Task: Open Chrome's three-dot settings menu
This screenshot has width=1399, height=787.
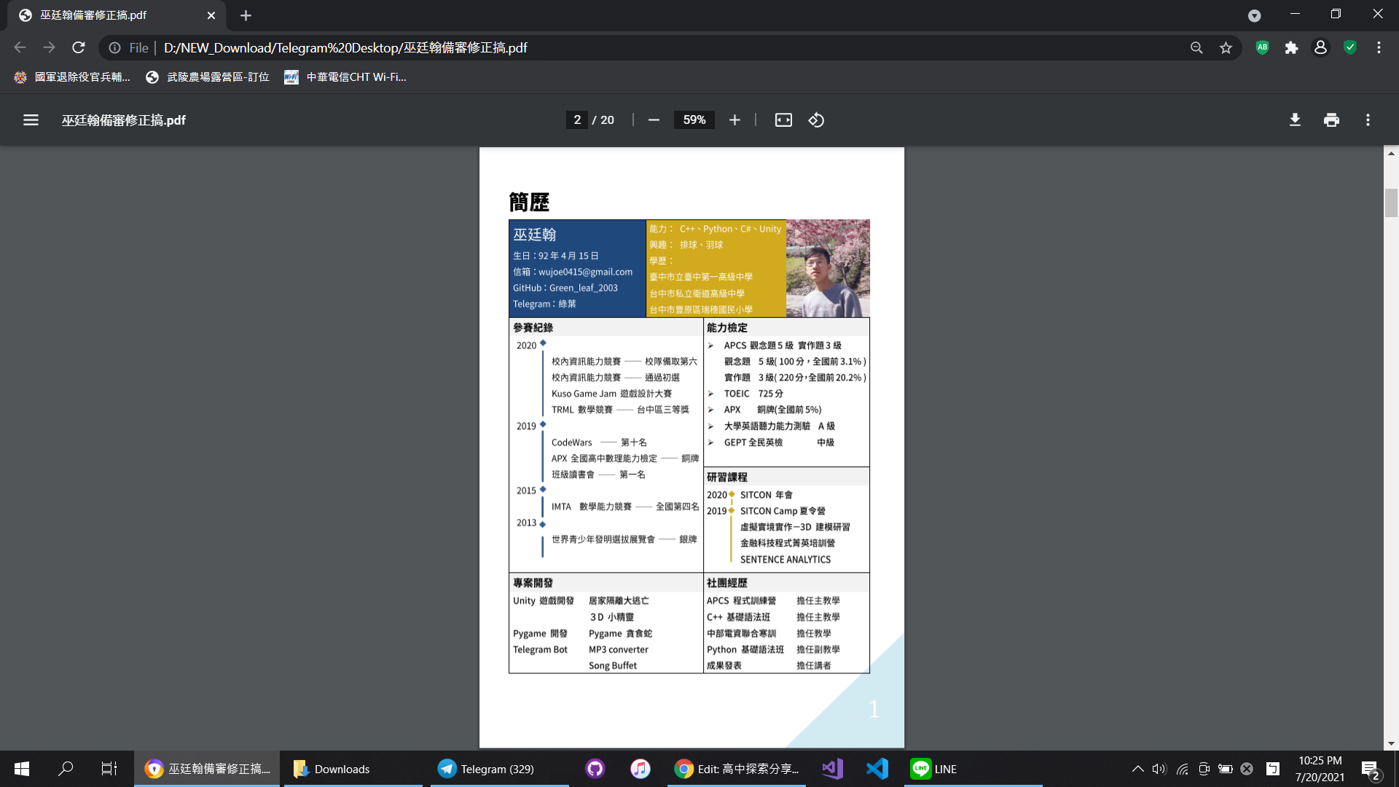Action: 1379,48
